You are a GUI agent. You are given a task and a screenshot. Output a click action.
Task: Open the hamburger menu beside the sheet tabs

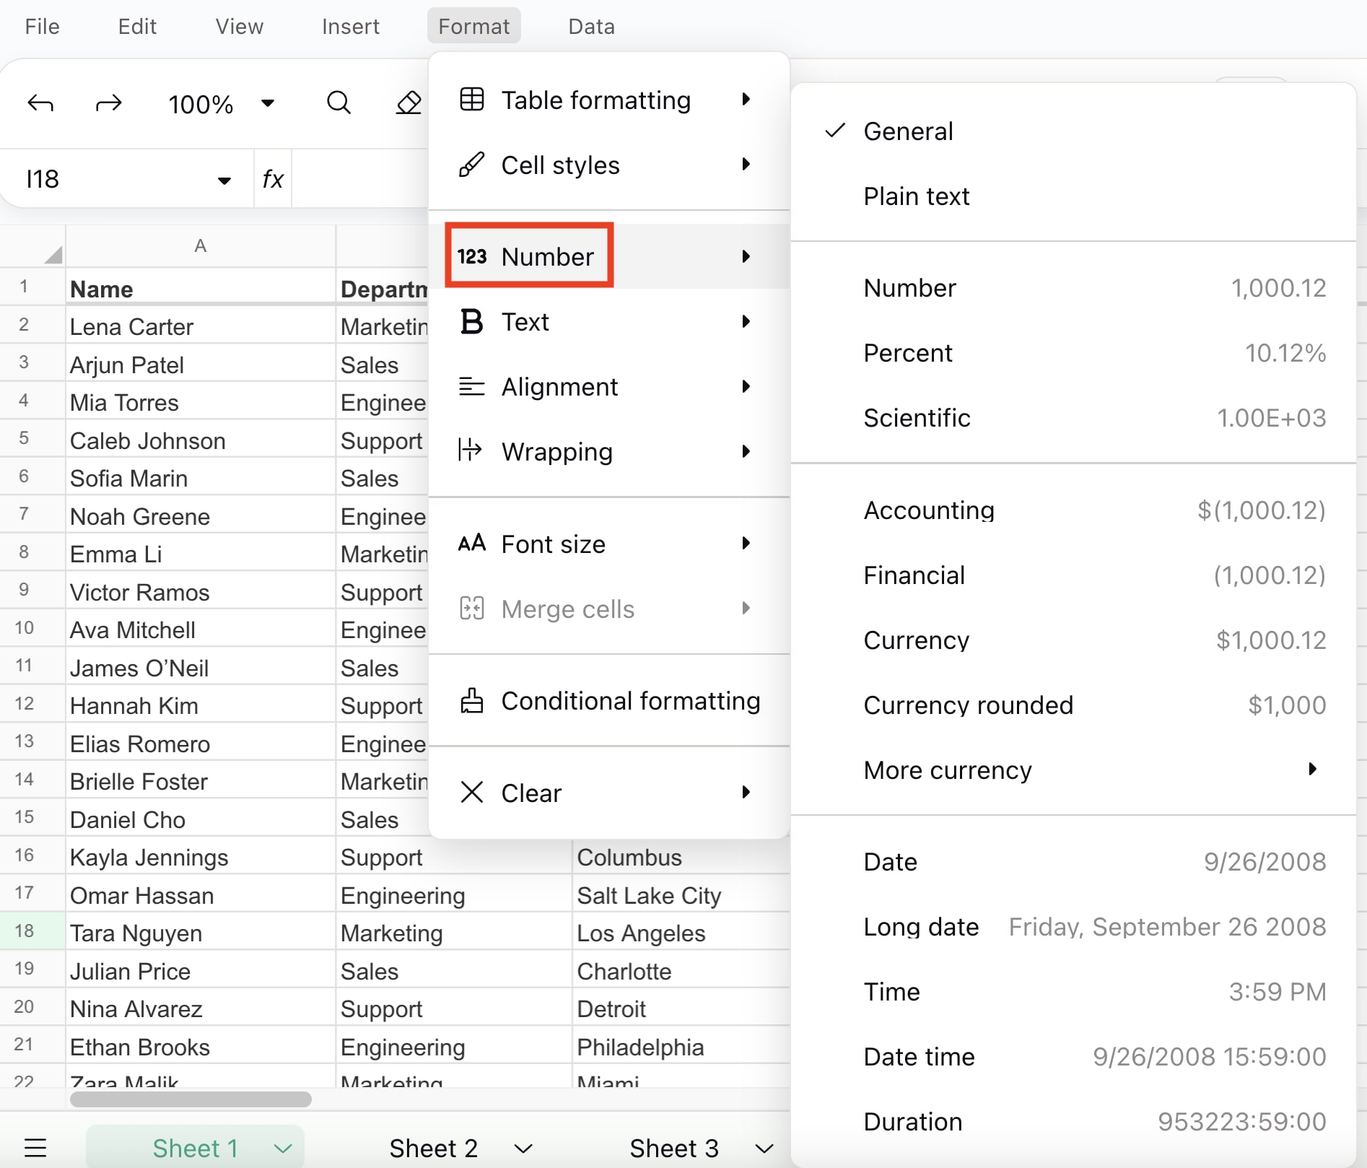click(x=35, y=1147)
